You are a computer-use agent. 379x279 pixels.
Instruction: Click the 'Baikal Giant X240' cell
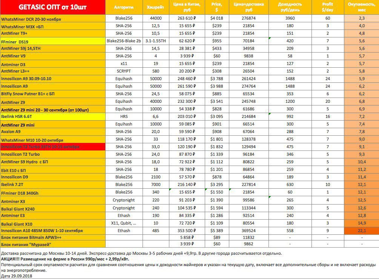tap(53, 208)
